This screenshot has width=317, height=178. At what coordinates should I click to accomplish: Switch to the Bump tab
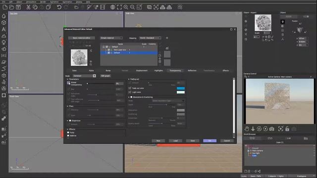pos(108,71)
